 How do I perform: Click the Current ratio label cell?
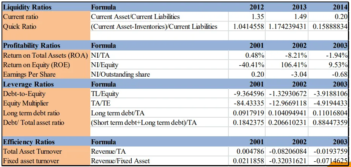point(20,17)
